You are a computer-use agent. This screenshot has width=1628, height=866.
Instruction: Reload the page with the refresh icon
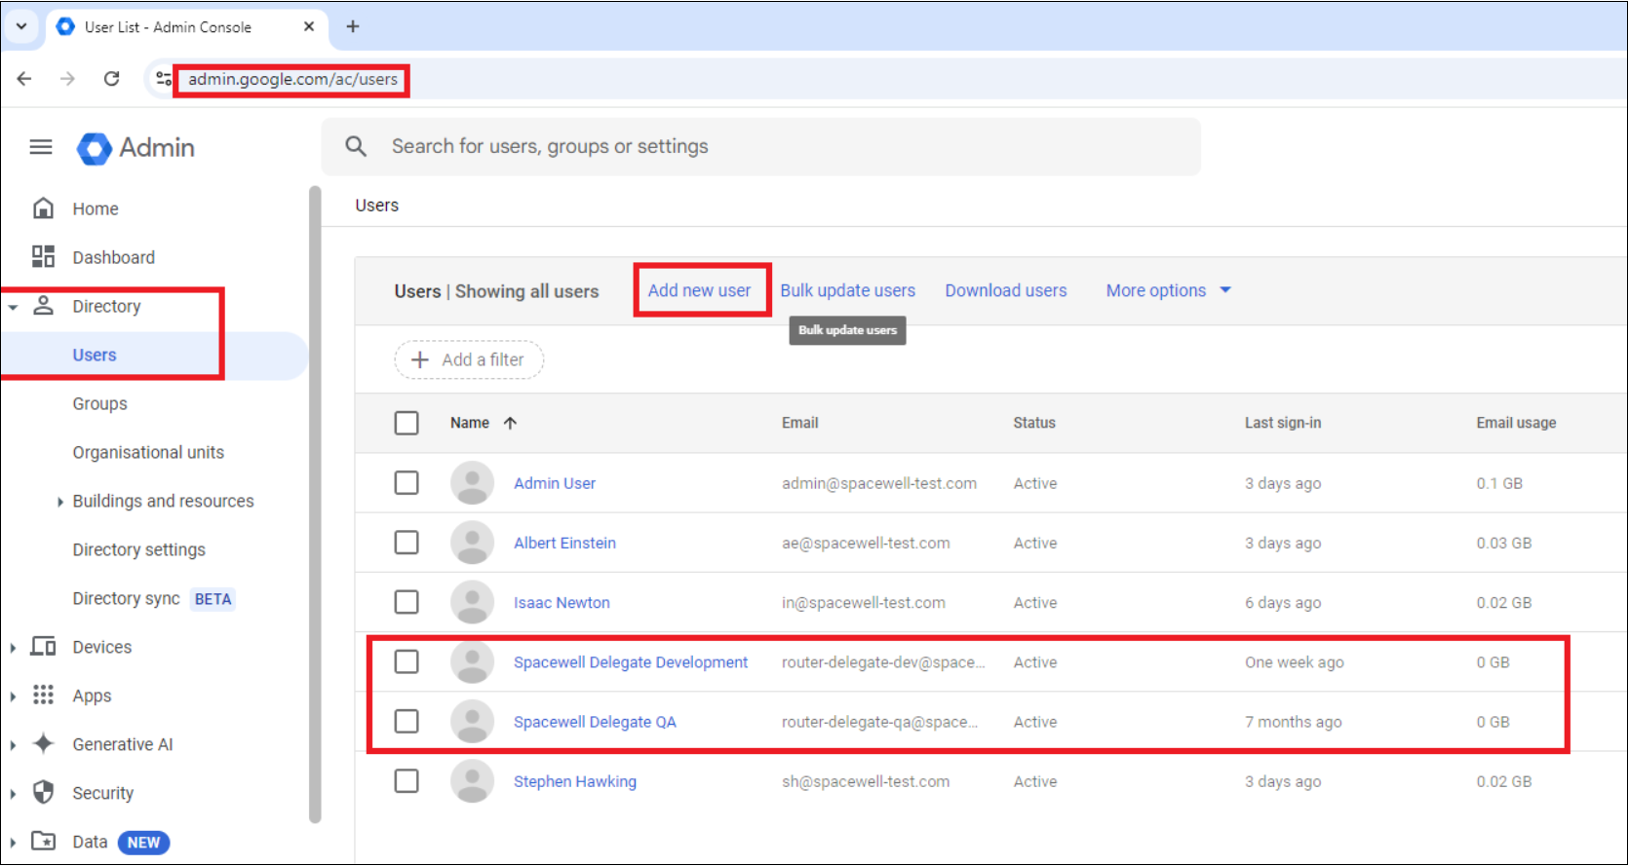112,79
